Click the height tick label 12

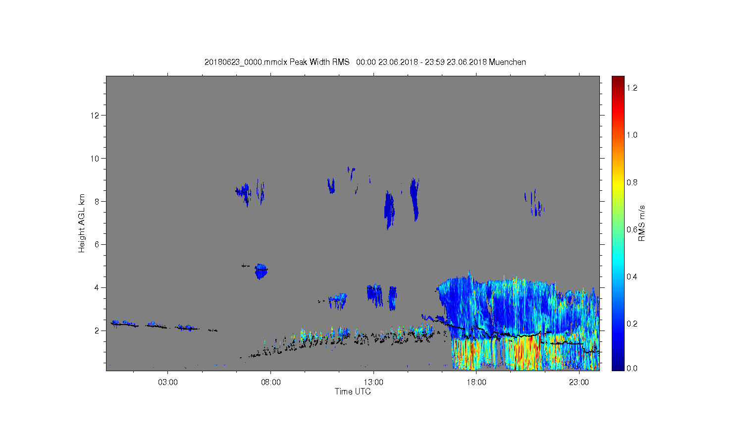coord(95,115)
